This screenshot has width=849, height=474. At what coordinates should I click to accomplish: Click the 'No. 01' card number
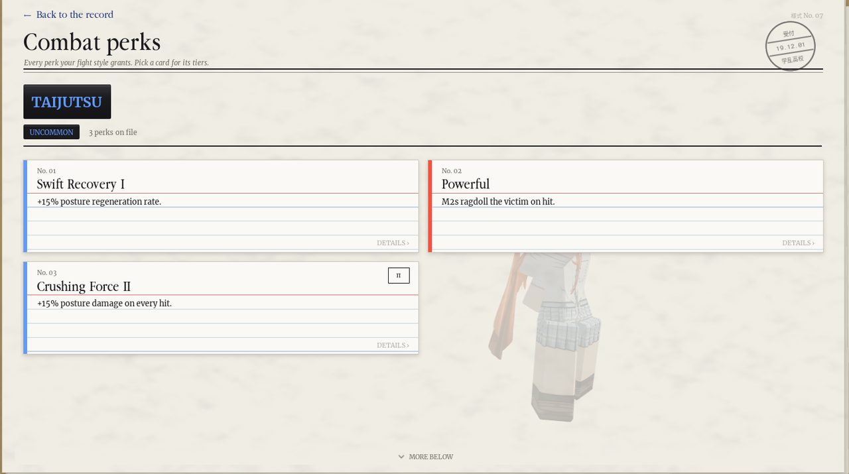(x=46, y=171)
